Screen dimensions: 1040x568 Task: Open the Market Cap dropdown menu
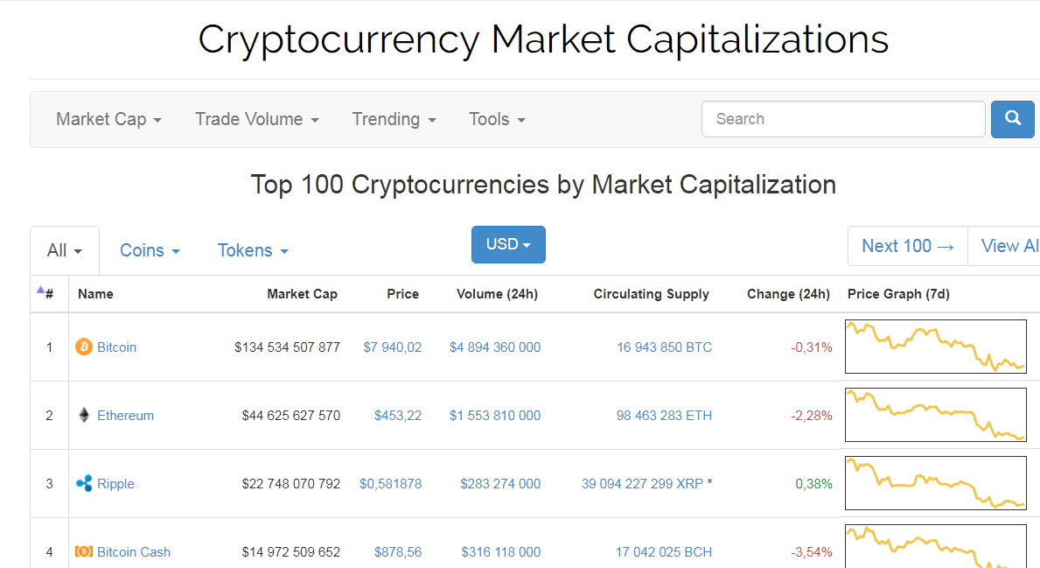[x=108, y=119]
